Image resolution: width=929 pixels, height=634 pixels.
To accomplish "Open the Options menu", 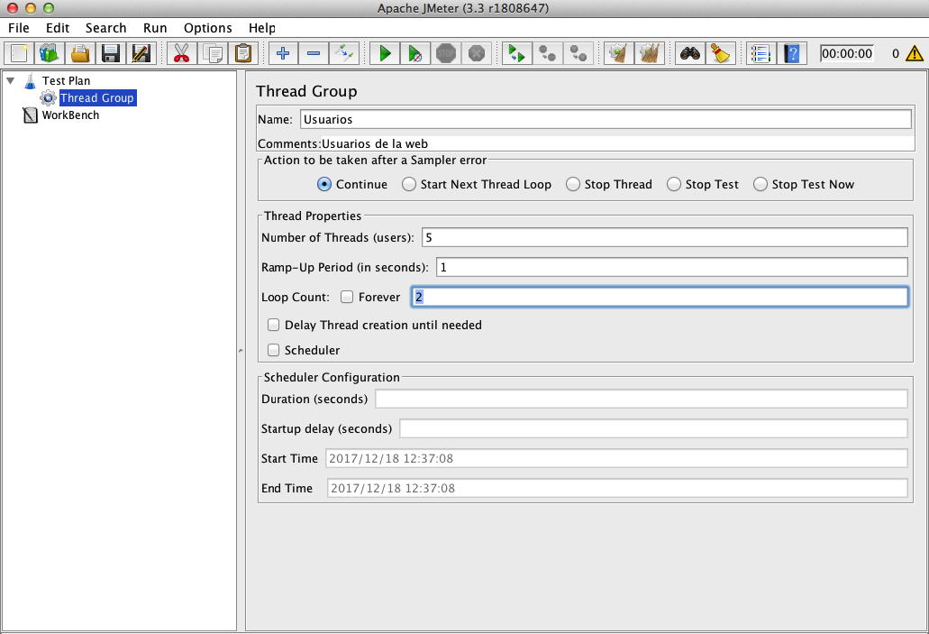I will [207, 28].
